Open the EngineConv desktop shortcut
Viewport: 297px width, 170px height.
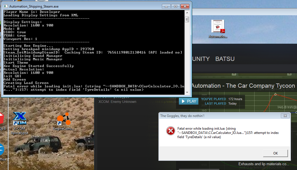pos(64,122)
